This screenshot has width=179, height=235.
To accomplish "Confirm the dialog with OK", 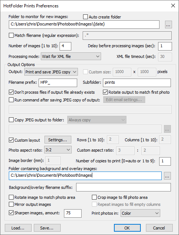I will [x=127, y=228].
